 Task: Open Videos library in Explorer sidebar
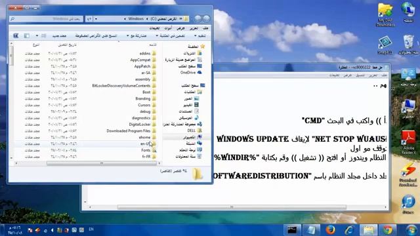[x=191, y=105]
